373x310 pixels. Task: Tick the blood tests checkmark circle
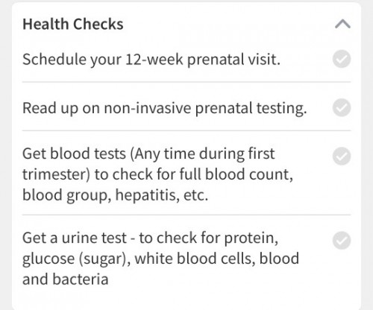[342, 156]
